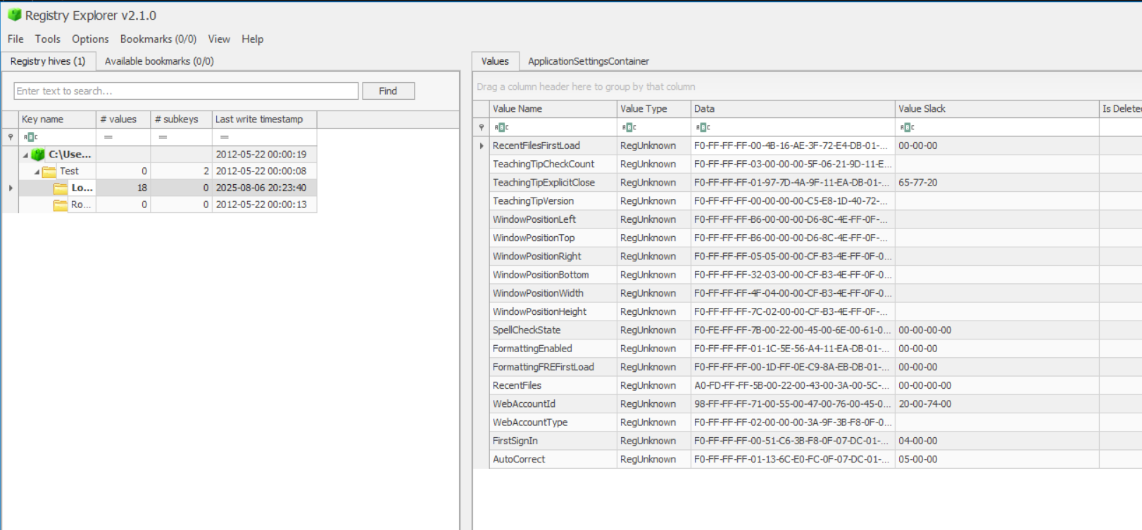Viewport: 1142px width, 530px height.
Task: Select the WindowPositionWidth value
Action: pos(538,293)
